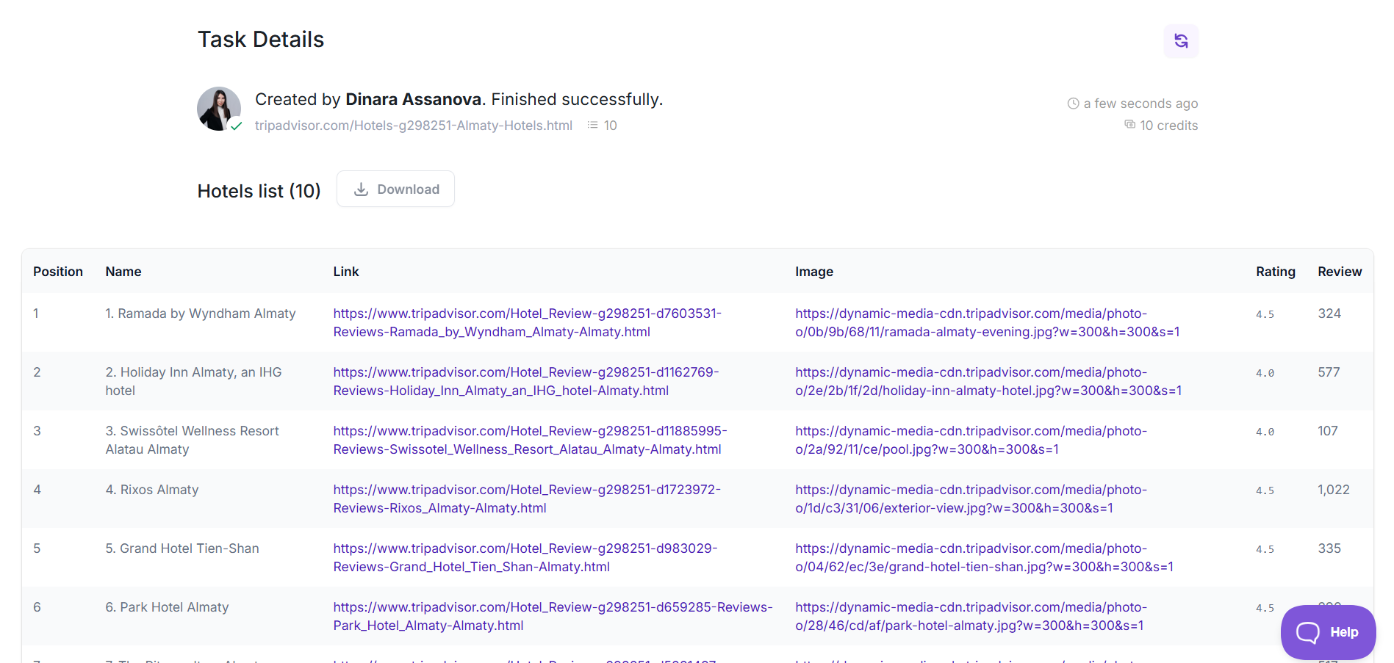This screenshot has height=663, width=1394.
Task: Click the Review column header
Action: point(1339,272)
